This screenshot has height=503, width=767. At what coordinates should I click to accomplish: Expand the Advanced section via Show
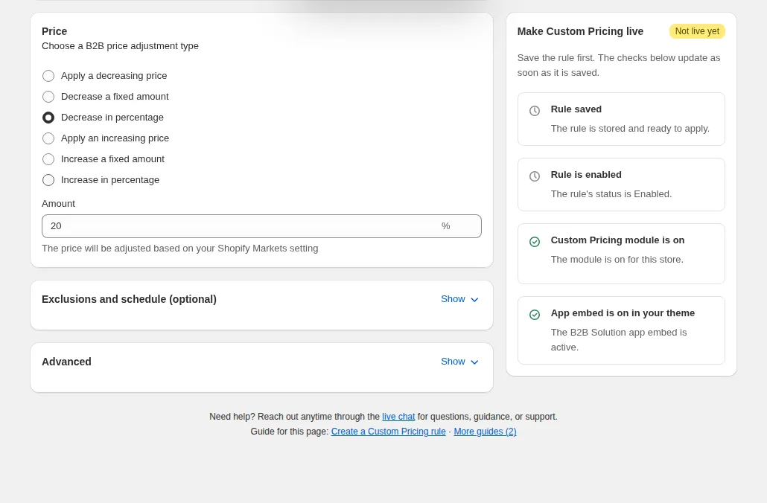coord(459,362)
